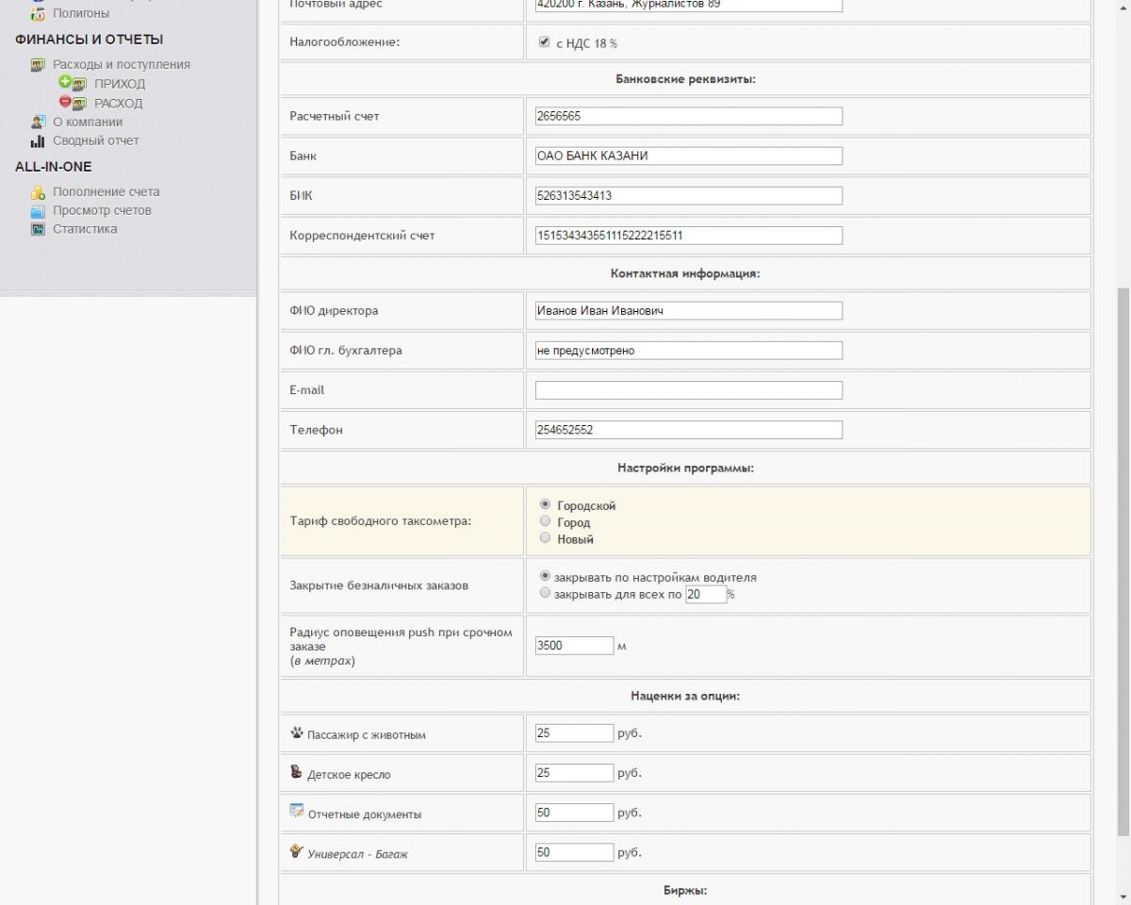Click the ФИНАНСЫ И ОТЧЕТЫ sidebar heading
This screenshot has width=1131, height=905.
(x=89, y=40)
